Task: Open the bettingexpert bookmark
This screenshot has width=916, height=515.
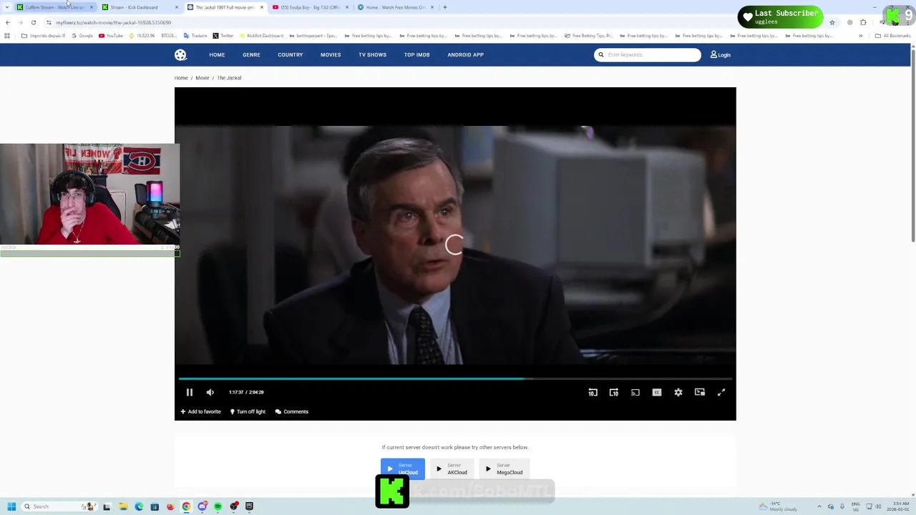Action: [x=313, y=36]
